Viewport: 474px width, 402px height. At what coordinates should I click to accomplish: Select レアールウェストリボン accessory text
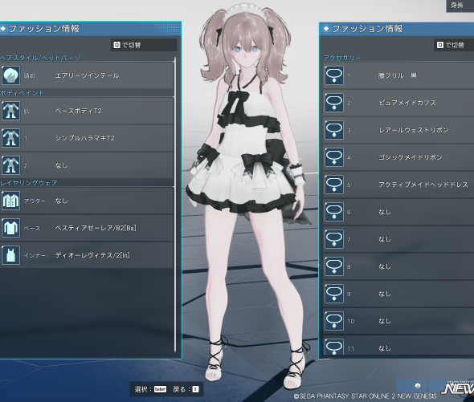coord(414,130)
